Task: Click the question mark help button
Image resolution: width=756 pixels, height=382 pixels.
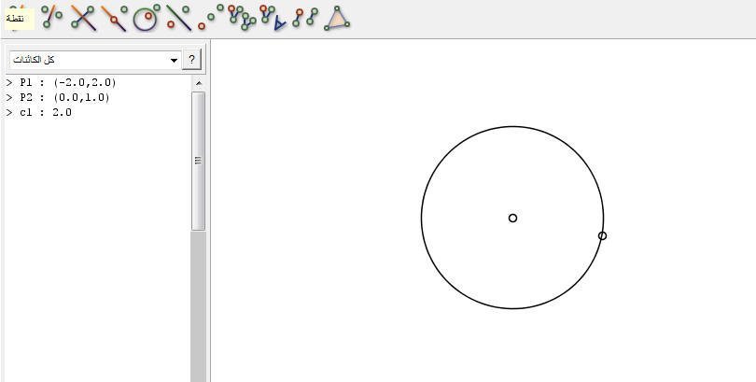Action: pyautogui.click(x=191, y=61)
